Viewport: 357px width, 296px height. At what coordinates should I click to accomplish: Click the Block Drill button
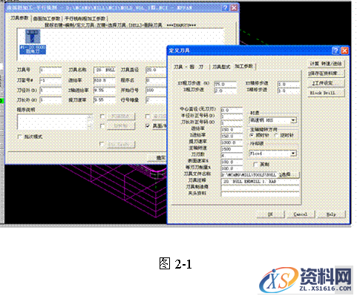(326, 93)
